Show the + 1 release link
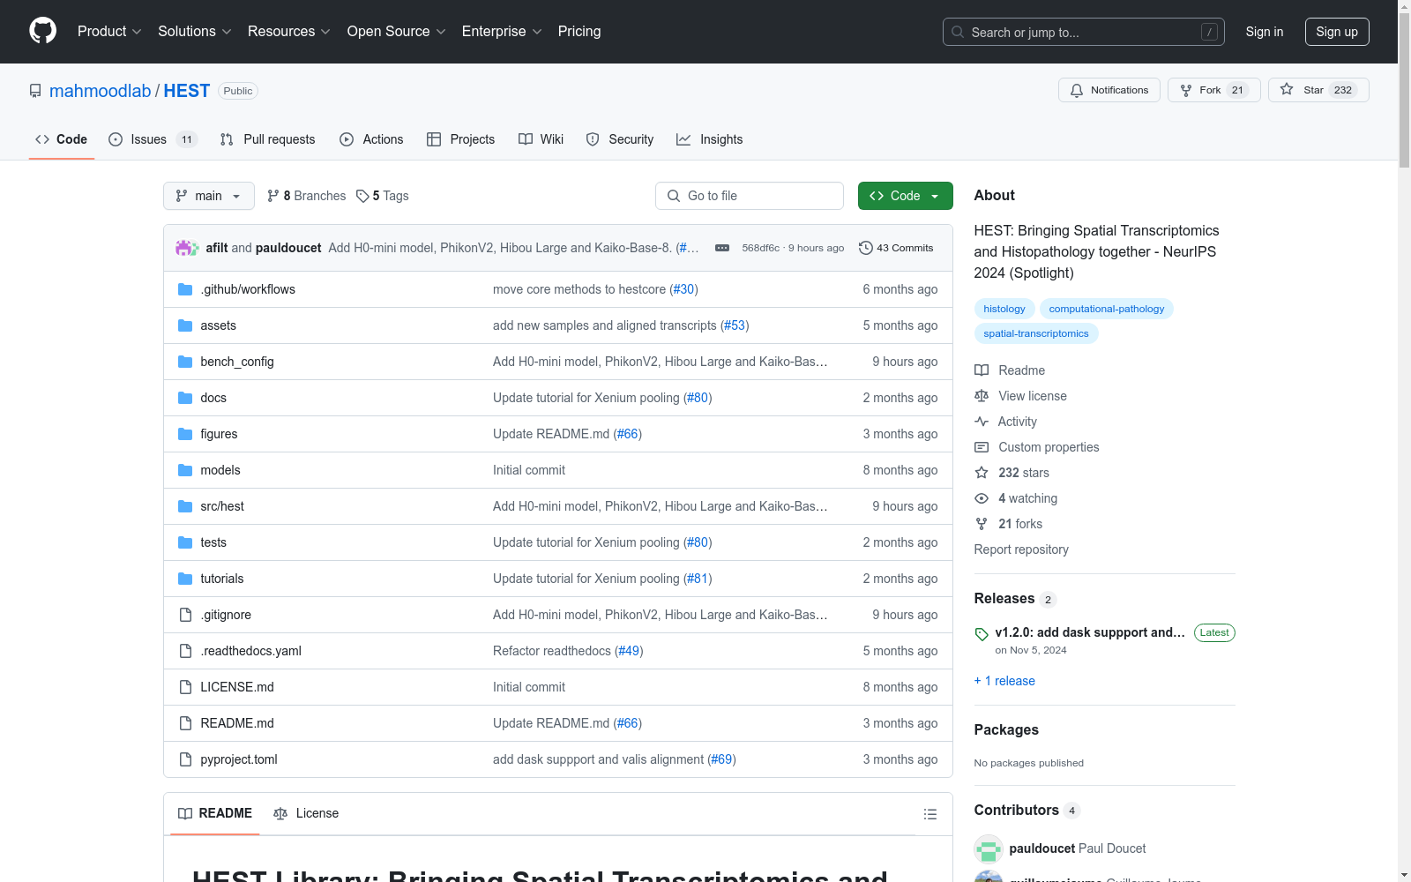Viewport: 1411px width, 882px height. coord(1004,681)
